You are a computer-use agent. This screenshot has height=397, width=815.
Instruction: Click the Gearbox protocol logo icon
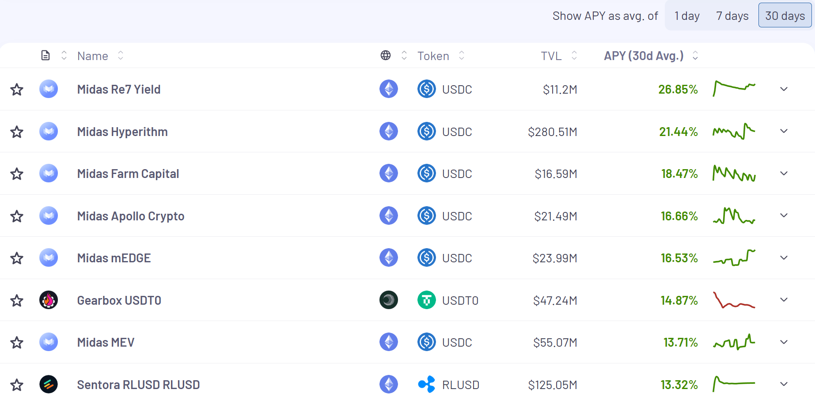pyautogui.click(x=49, y=300)
